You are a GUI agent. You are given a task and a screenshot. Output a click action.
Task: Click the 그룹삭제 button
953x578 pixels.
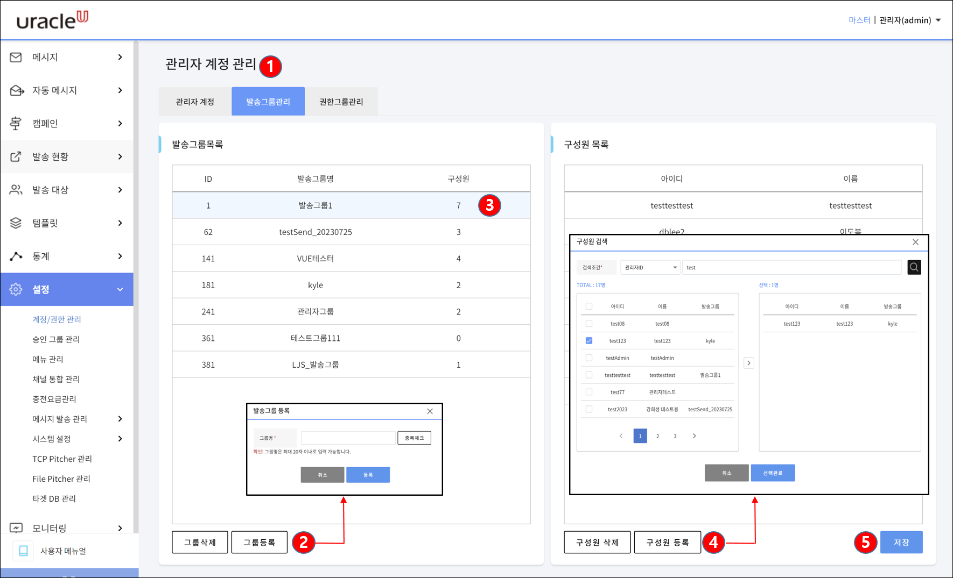click(x=200, y=542)
